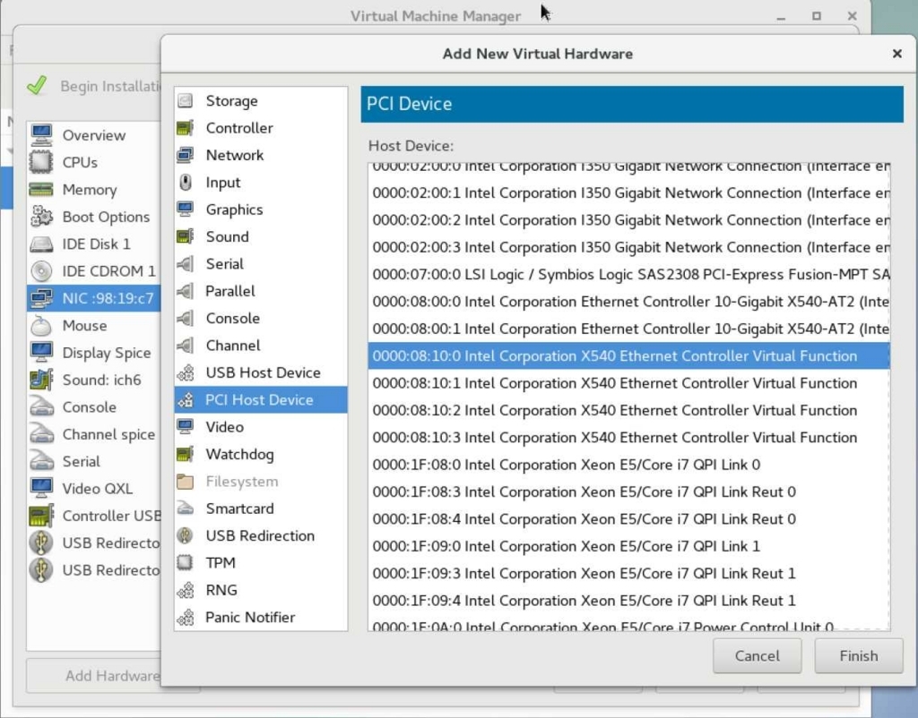Screen dimensions: 918x718
Task: Click the Controller hardware type icon
Action: click(186, 128)
